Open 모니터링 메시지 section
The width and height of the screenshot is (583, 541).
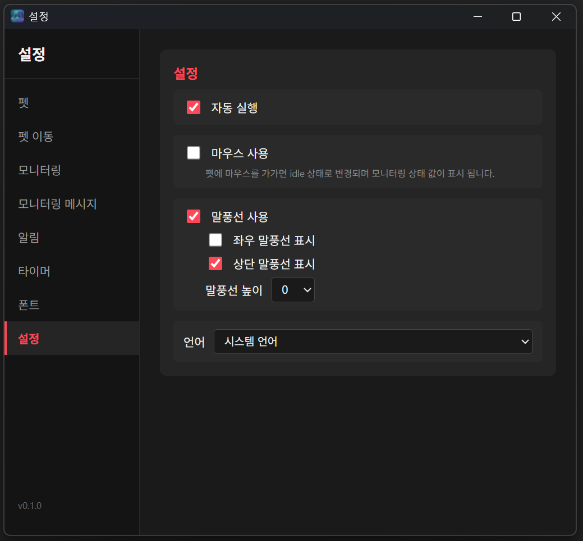click(x=72, y=204)
